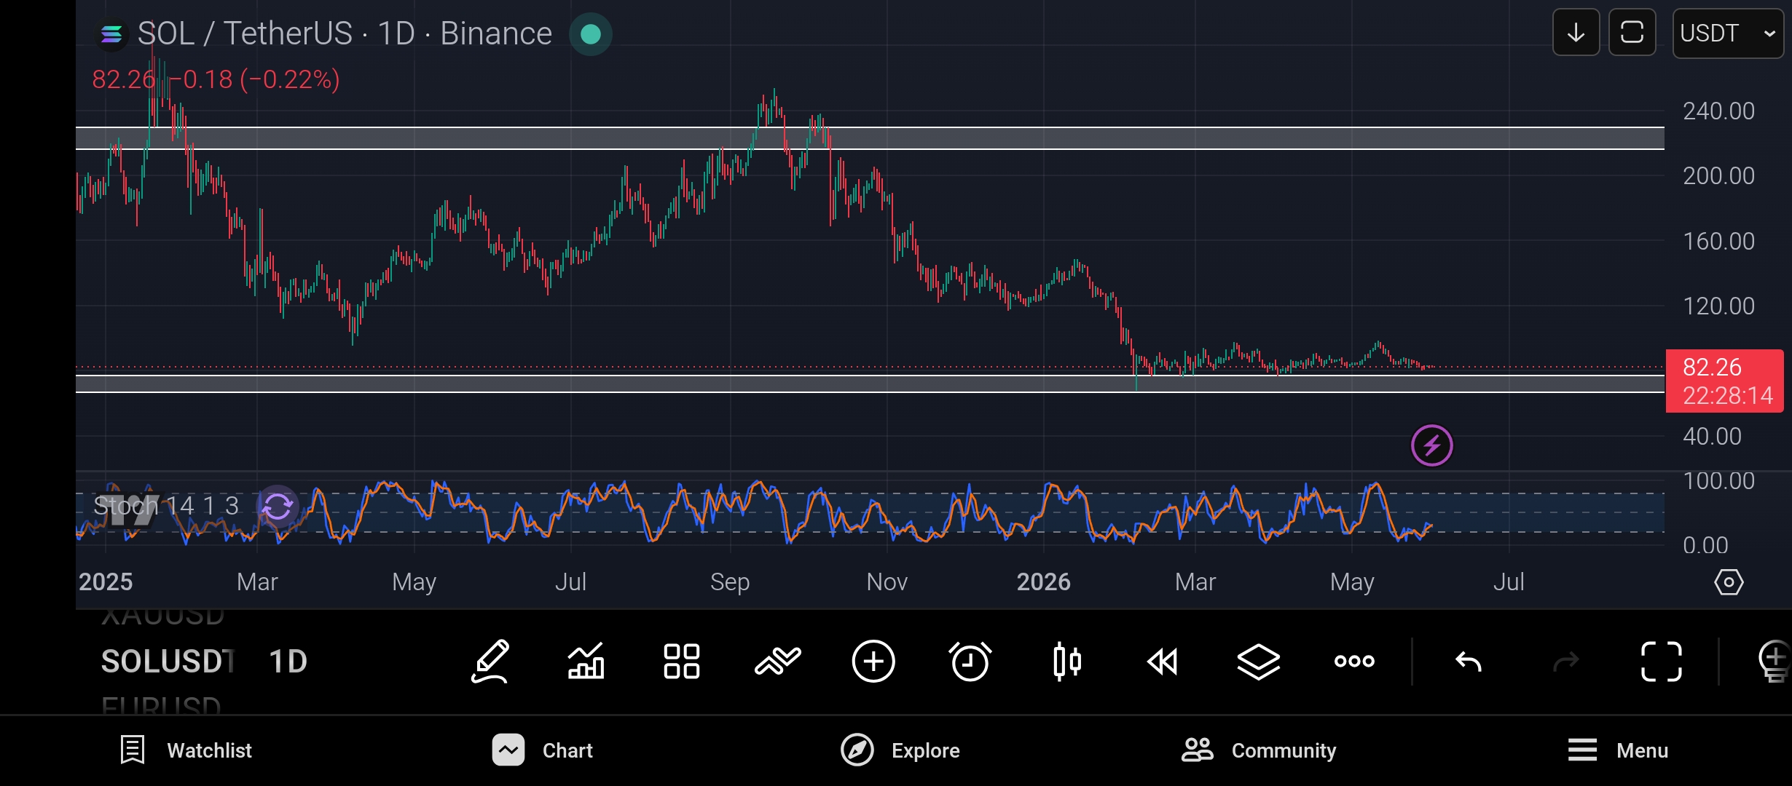
Task: Open the Explore tab
Action: click(900, 750)
